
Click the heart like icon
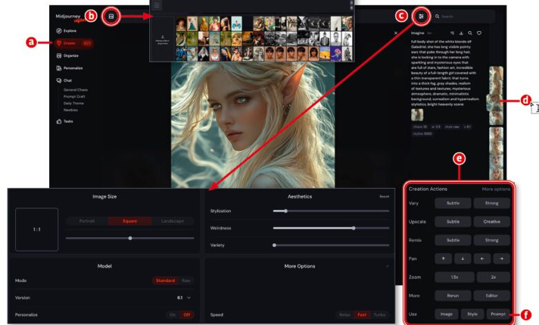coord(479,33)
